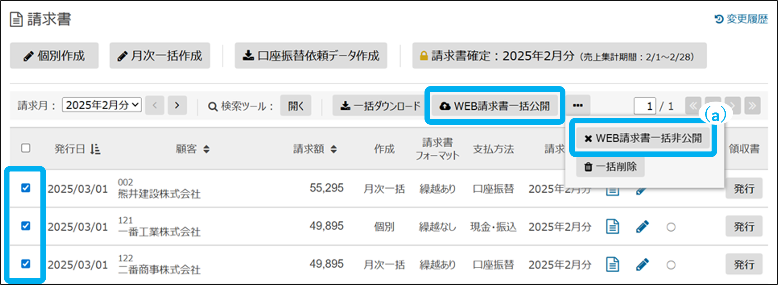Screen dimensions: 778x285
Task: Edit the 二番商事株式会社 invoice with pencil icon
Action: pos(642,264)
